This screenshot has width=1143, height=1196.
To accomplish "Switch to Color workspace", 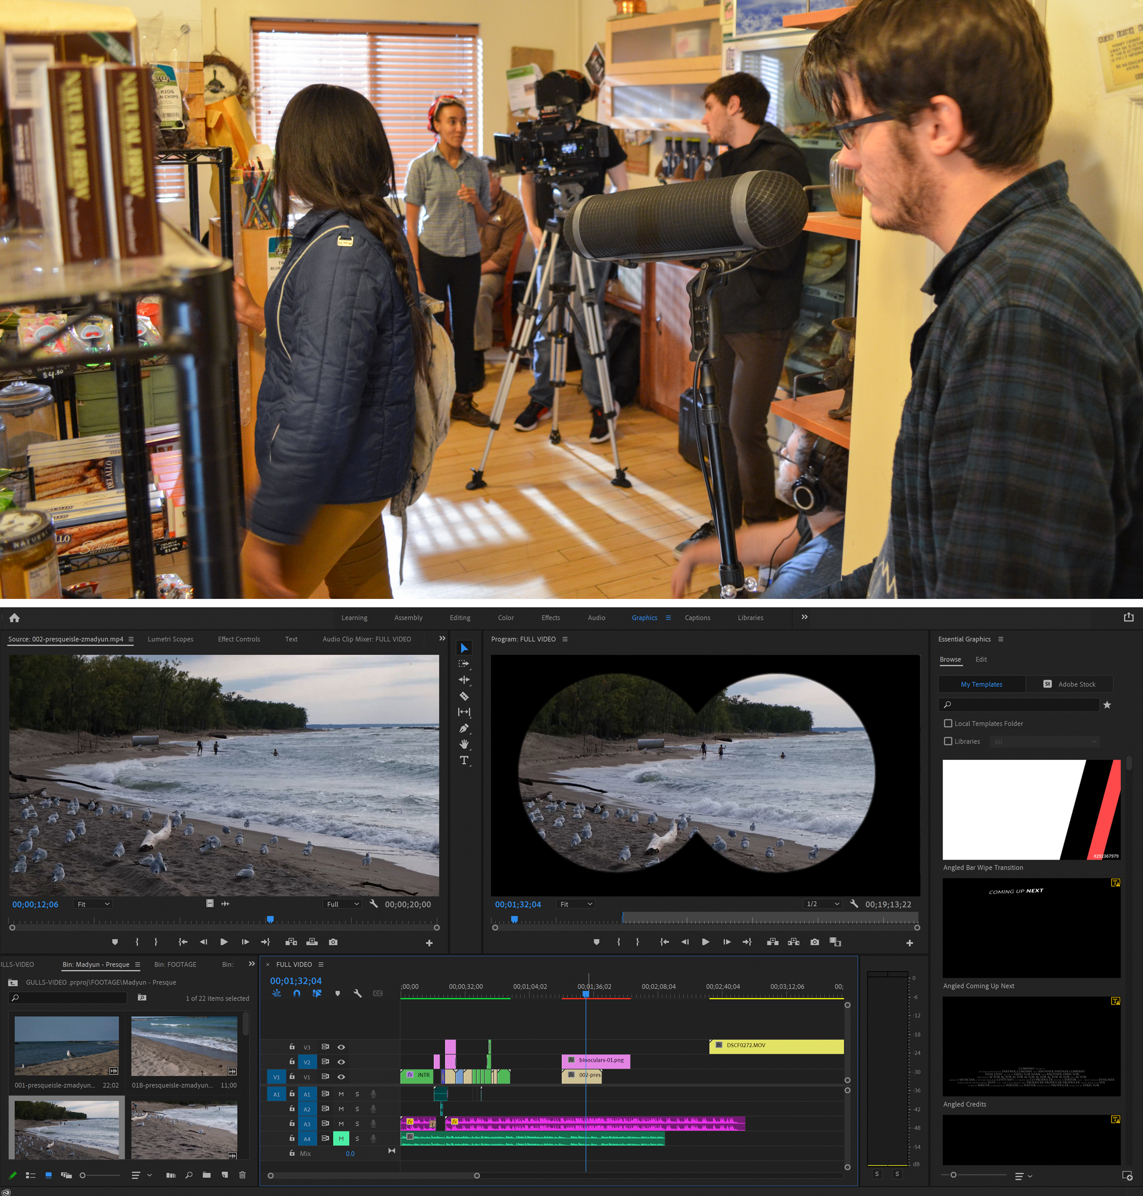I will click(506, 617).
